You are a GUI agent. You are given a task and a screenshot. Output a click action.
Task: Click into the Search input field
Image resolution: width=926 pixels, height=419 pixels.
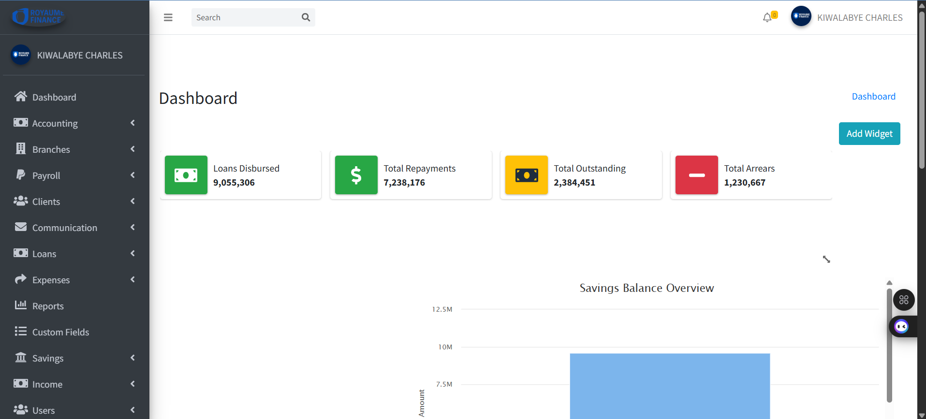pos(247,17)
